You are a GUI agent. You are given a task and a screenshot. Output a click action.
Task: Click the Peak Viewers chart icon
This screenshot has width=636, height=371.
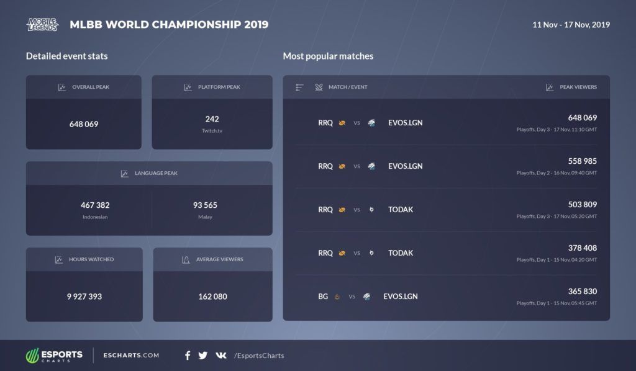coord(550,87)
